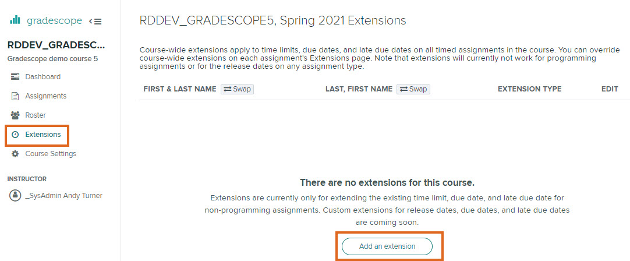Open the Course Settings sidebar label
The image size is (630, 261).
point(51,154)
